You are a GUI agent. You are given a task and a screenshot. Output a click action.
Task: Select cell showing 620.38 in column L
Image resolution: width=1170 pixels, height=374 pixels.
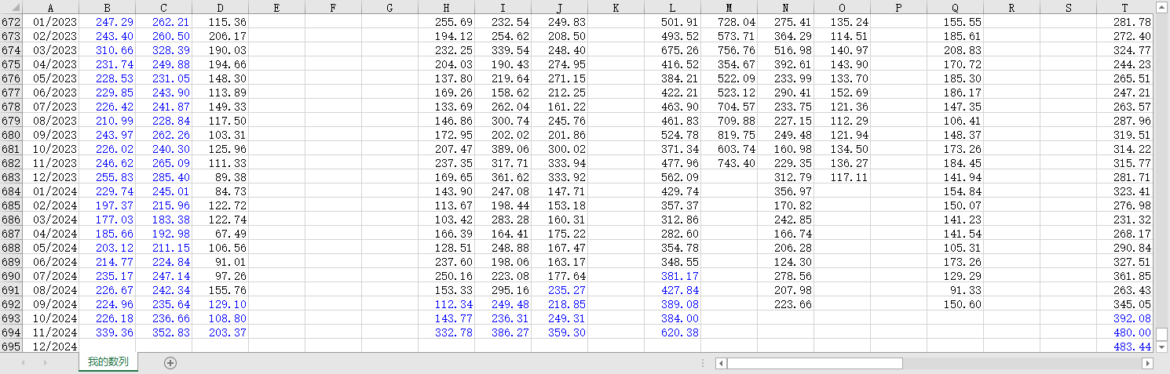[672, 332]
